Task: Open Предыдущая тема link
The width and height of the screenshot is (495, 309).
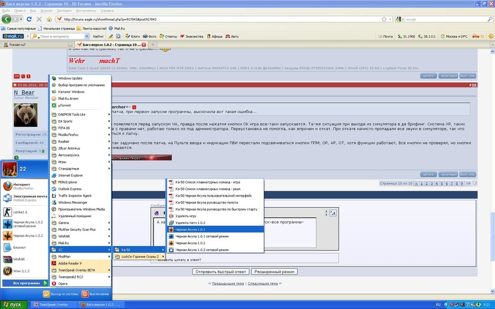Action: pos(228,283)
